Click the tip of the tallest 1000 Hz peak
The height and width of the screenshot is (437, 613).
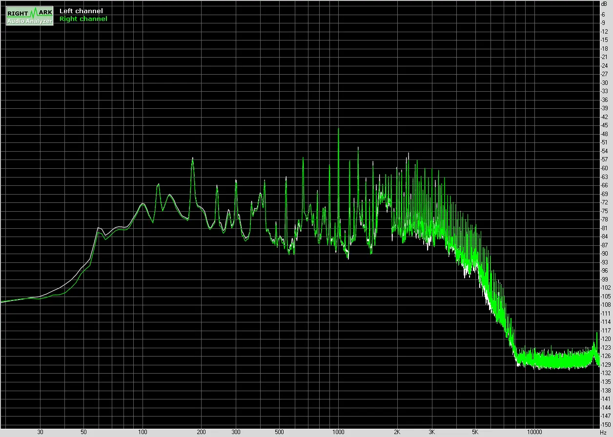338,128
